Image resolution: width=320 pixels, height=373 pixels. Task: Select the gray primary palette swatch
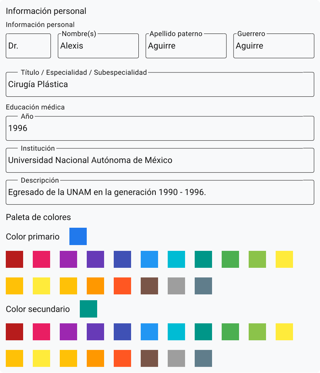176,286
